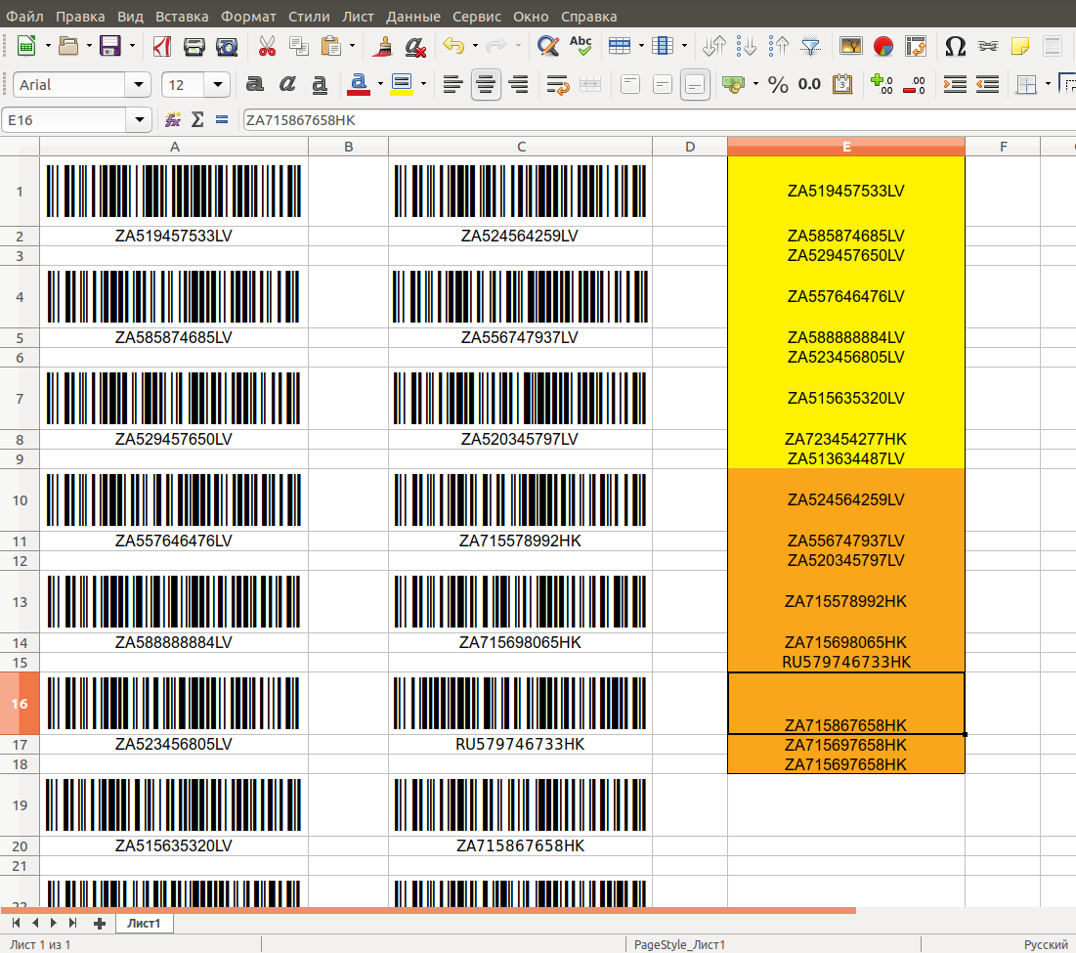Screen dimensions: 1076x953
Task: Toggle bold formatting
Action: coord(255,84)
